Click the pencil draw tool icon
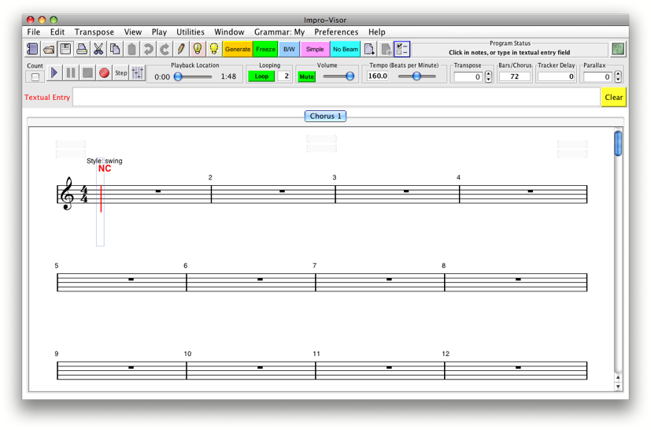 coord(181,49)
